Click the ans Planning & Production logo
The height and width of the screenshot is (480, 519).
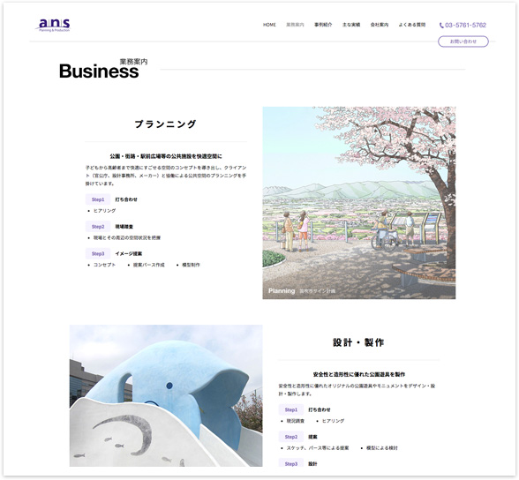pyautogui.click(x=53, y=25)
